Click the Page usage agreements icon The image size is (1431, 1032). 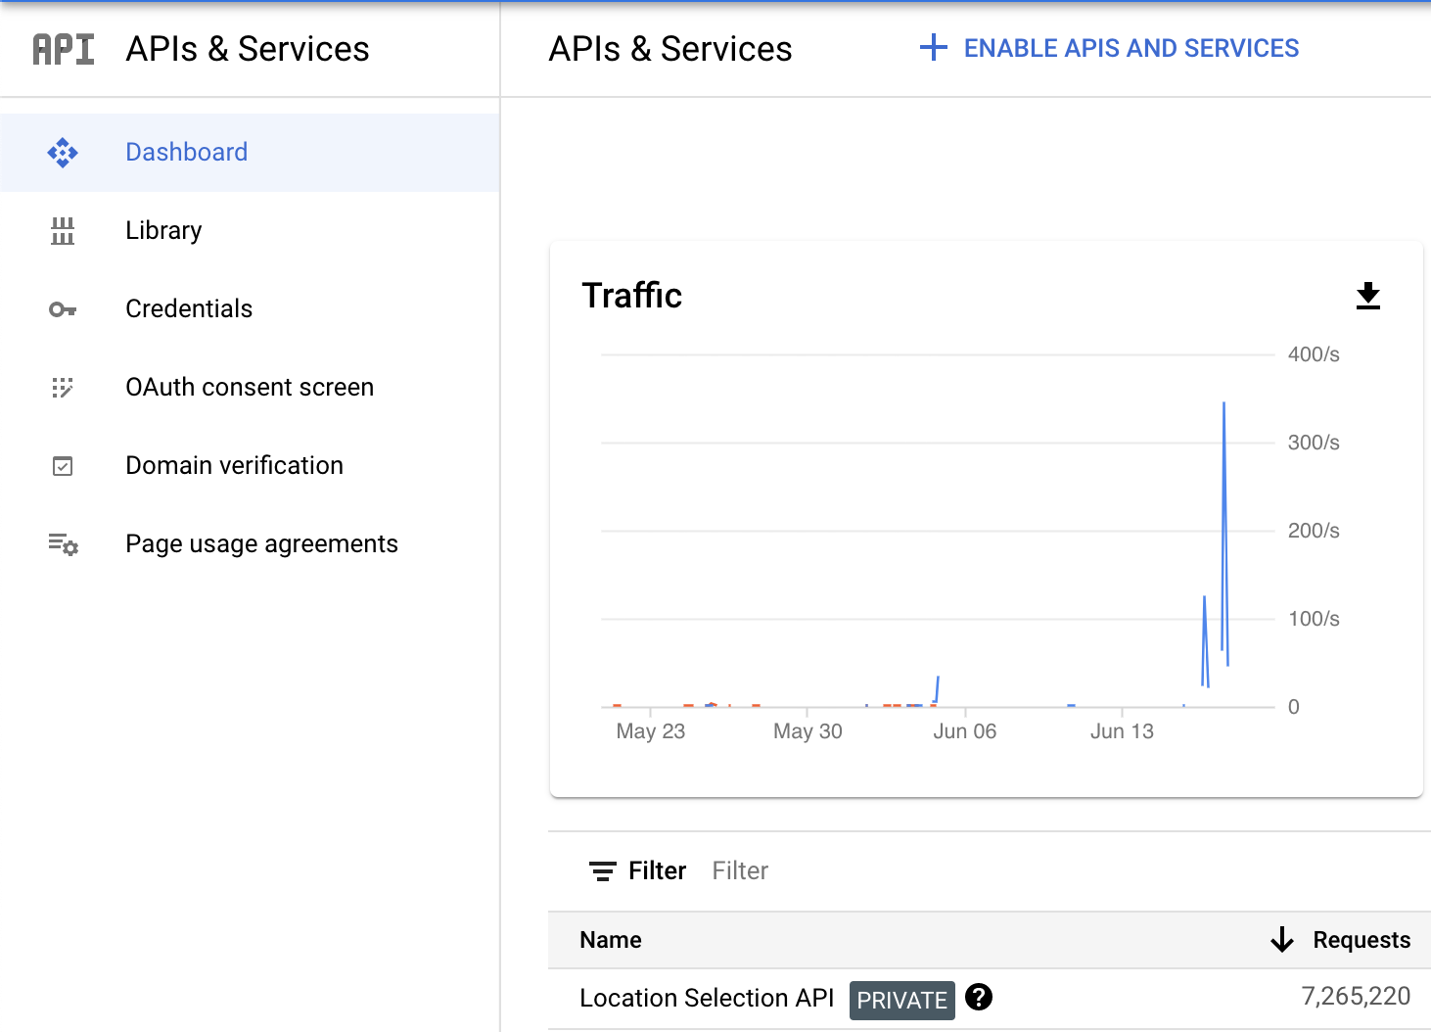point(63,544)
